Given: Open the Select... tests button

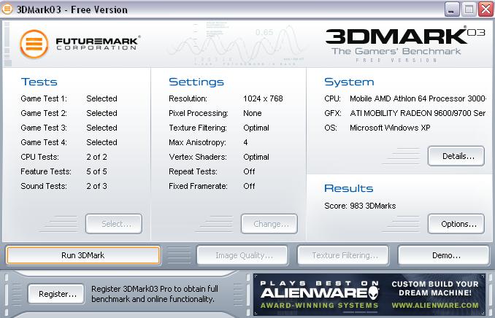Looking at the screenshot, I should pyautogui.click(x=114, y=224).
